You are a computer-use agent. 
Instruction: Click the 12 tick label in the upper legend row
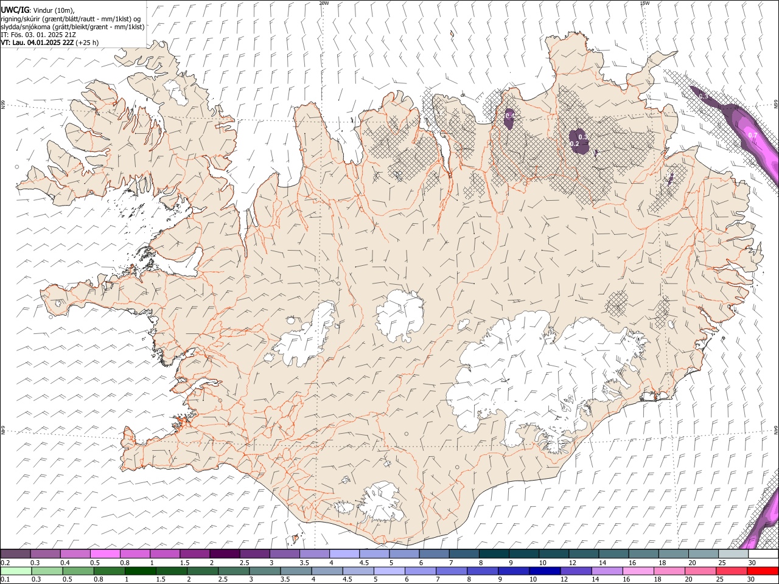[573, 563]
